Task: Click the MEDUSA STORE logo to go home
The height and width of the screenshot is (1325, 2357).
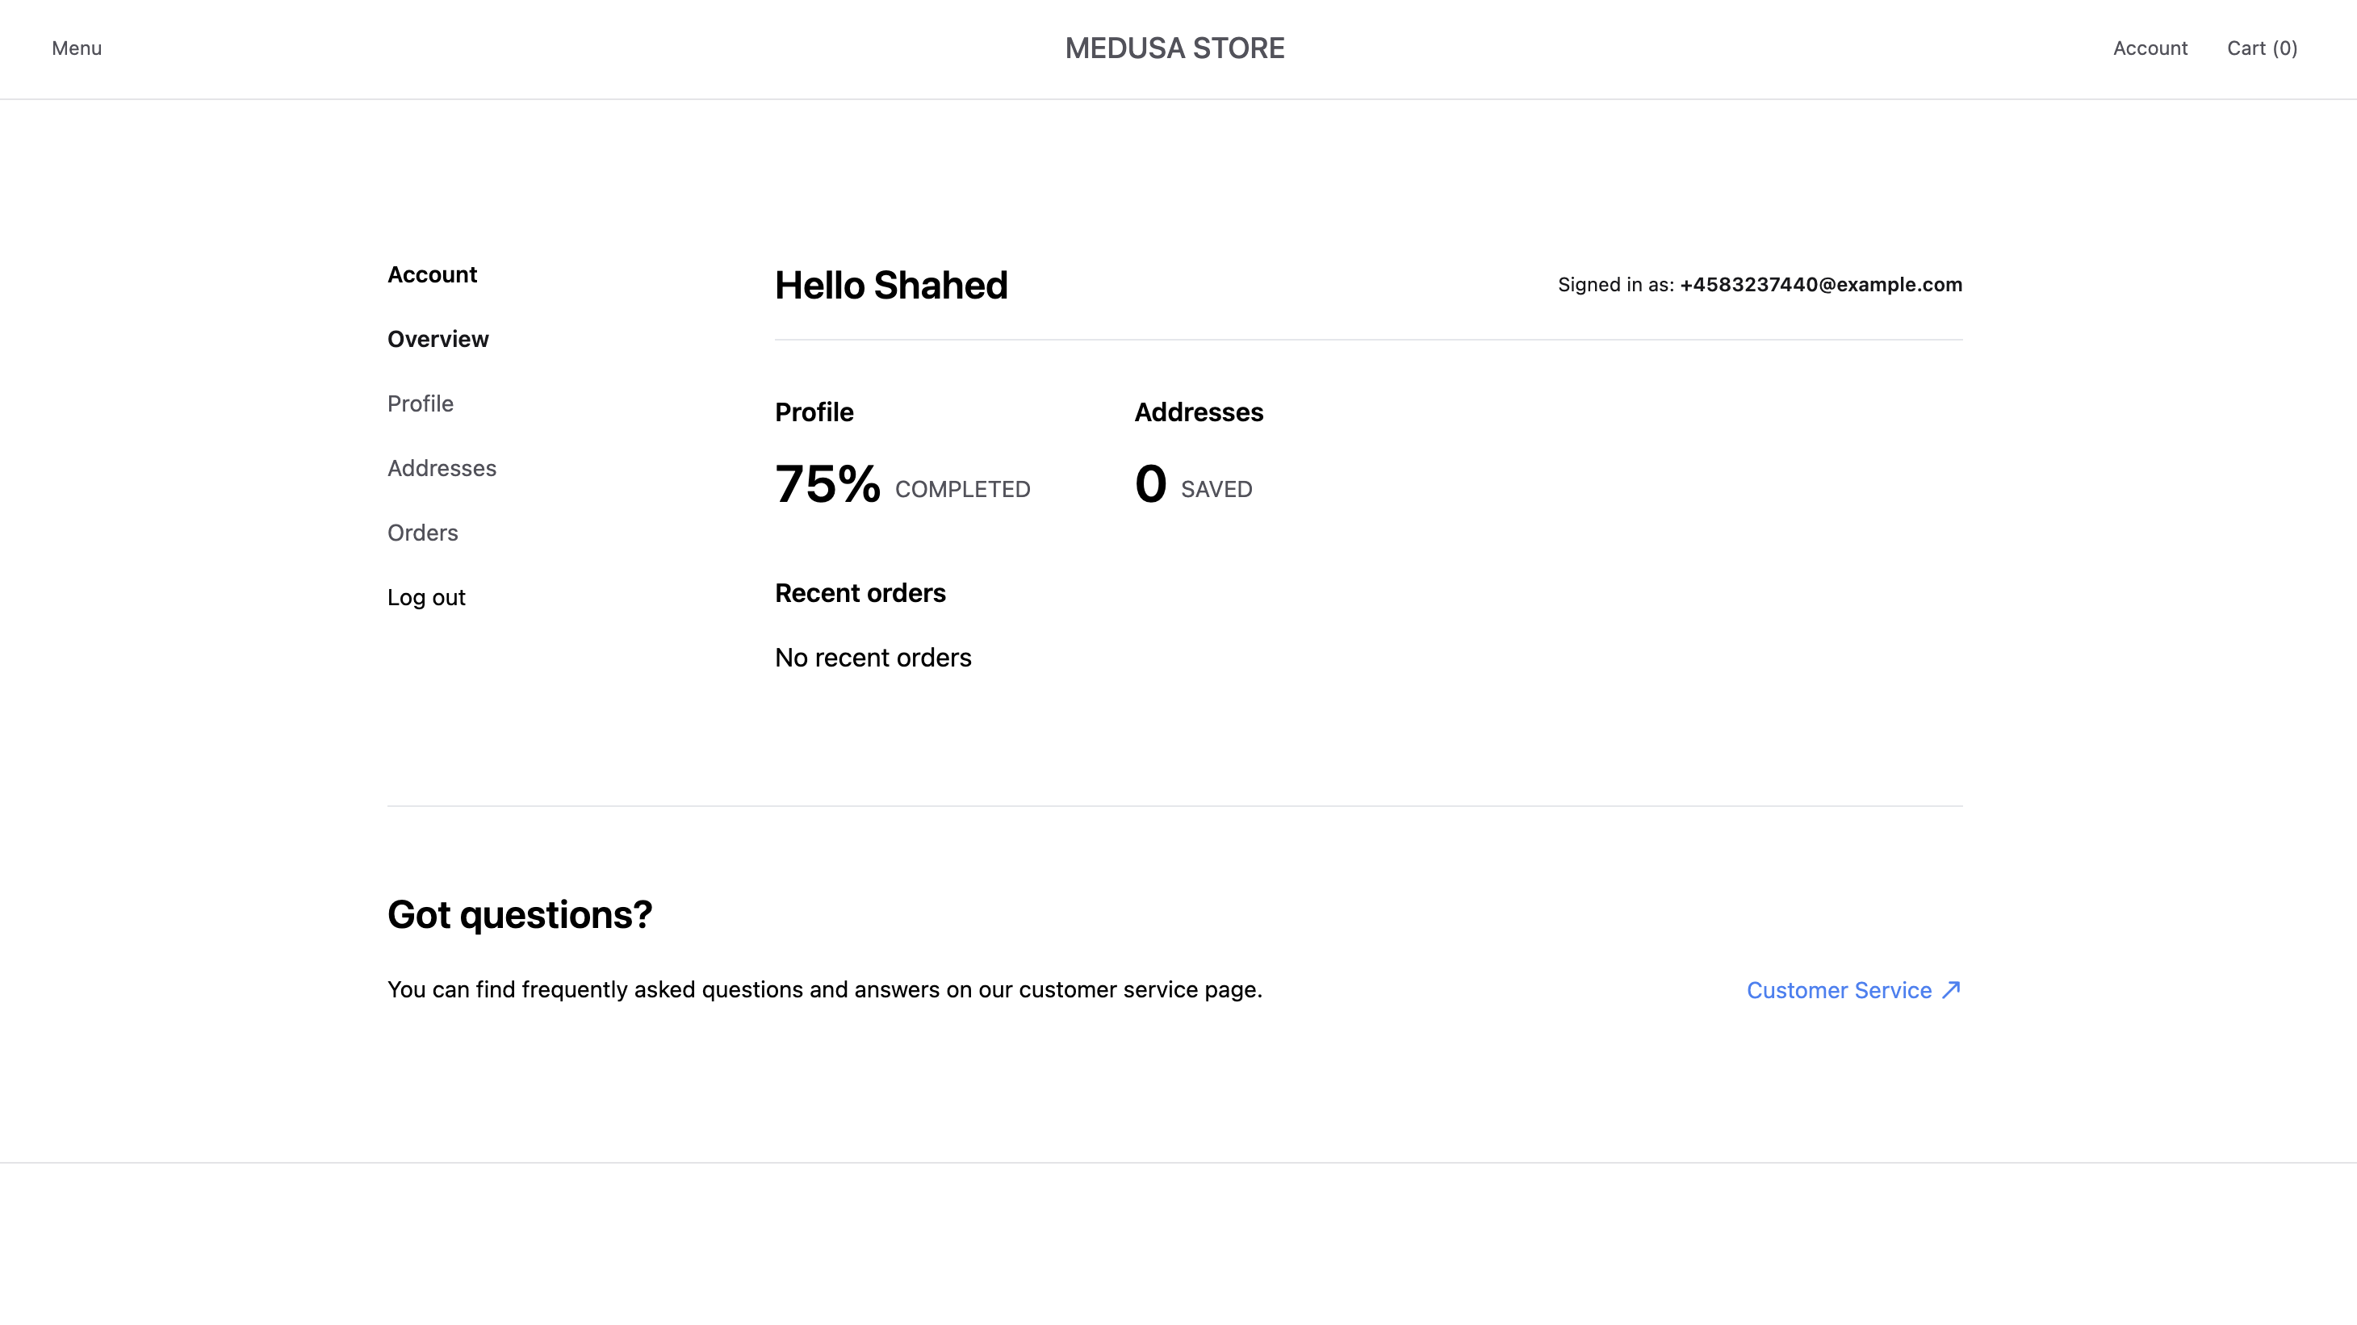Action: pyautogui.click(x=1174, y=48)
